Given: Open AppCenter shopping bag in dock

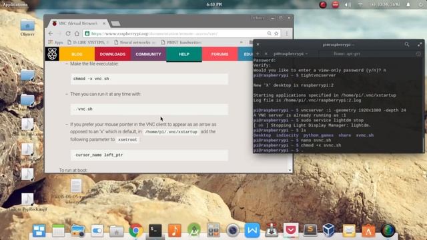Looking at the screenshot, I should coord(368,231).
